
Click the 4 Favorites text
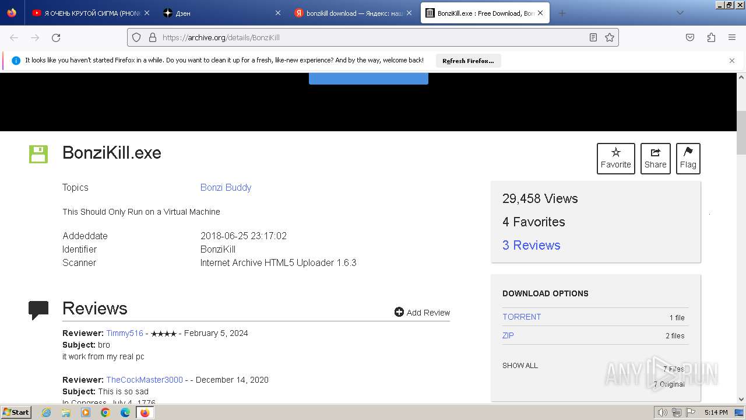coord(533,222)
